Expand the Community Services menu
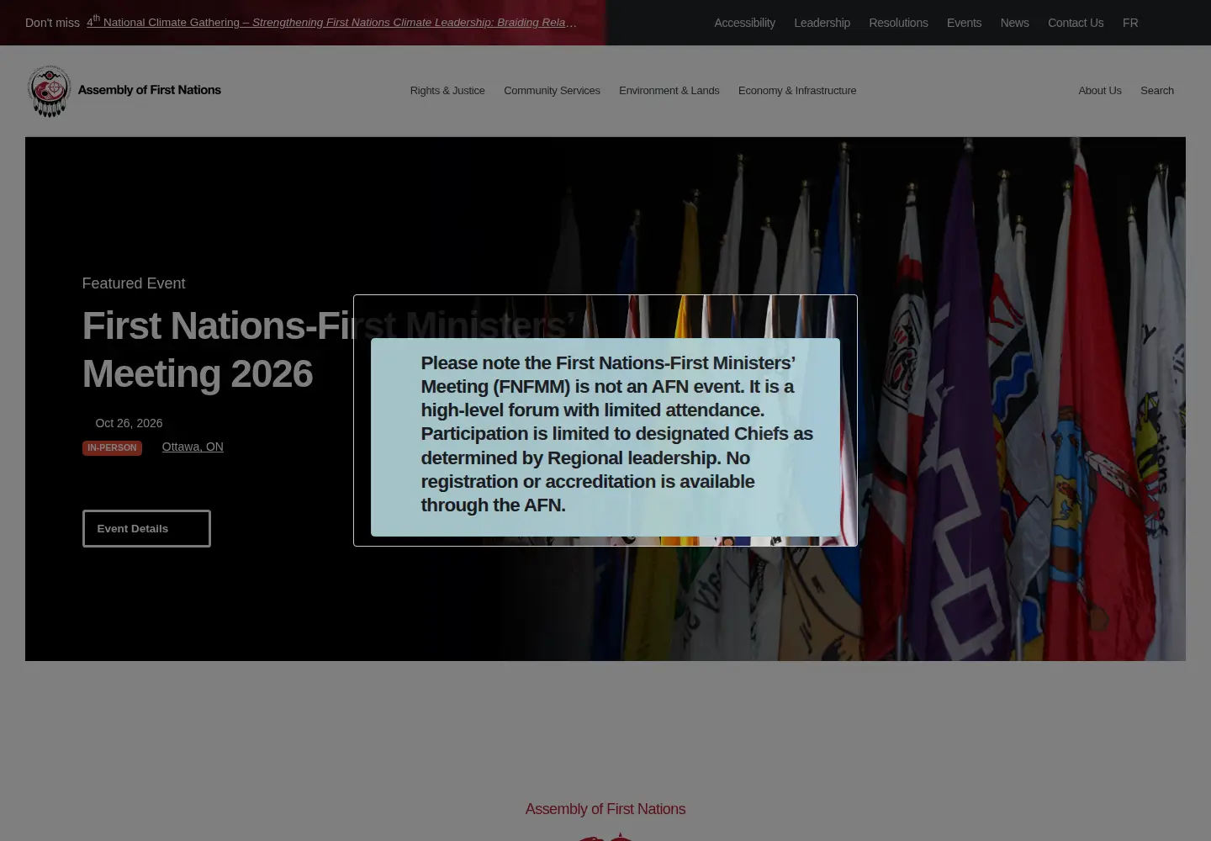The width and height of the screenshot is (1211, 841). click(x=552, y=91)
